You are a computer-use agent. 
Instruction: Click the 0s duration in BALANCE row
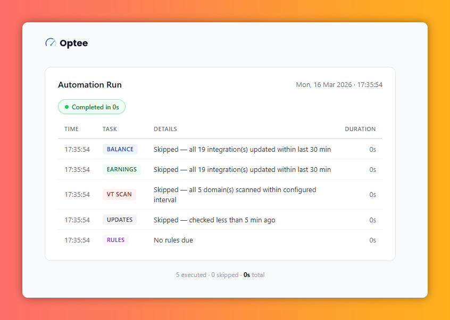(372, 150)
